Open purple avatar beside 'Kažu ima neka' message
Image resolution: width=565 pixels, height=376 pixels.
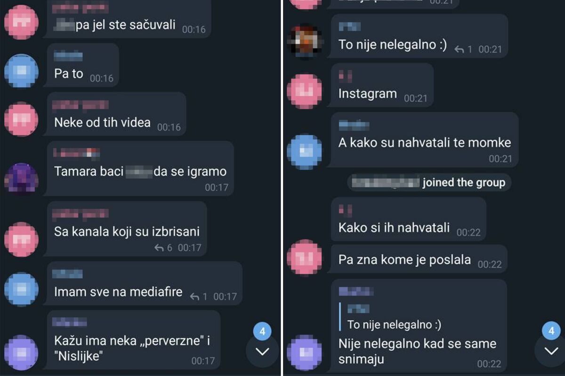click(x=21, y=352)
